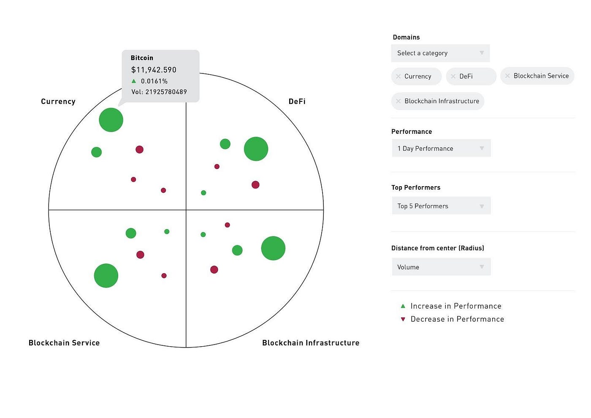Click the green up arrow in the Bitcoin tooltip
Screen dimensions: 591x418
pyautogui.click(x=134, y=81)
